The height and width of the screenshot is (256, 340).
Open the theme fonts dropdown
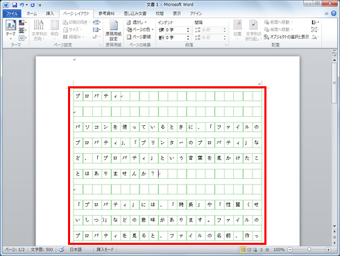pos(22,30)
